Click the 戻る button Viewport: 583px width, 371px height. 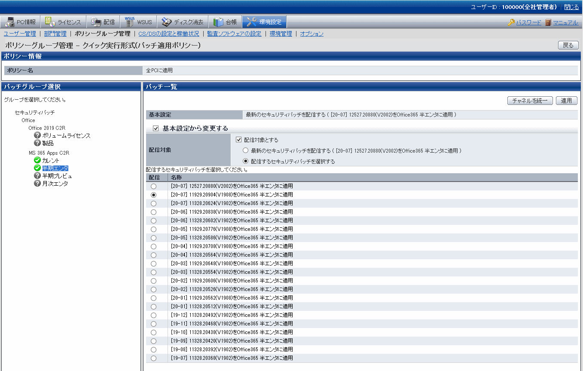click(568, 45)
